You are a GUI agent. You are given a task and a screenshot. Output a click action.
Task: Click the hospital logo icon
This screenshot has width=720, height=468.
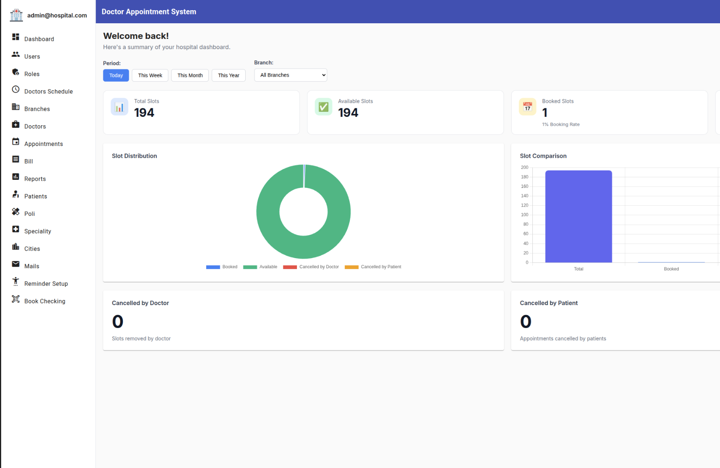click(17, 15)
